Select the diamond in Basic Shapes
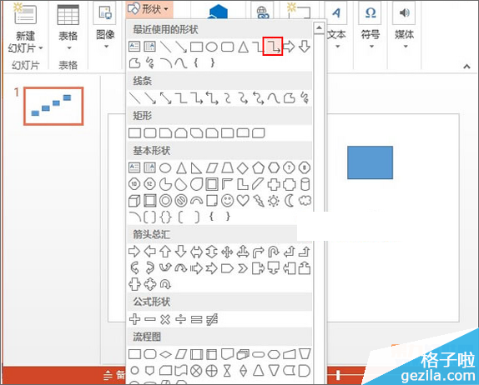Screen dimensions: 479x385 pos(243,167)
